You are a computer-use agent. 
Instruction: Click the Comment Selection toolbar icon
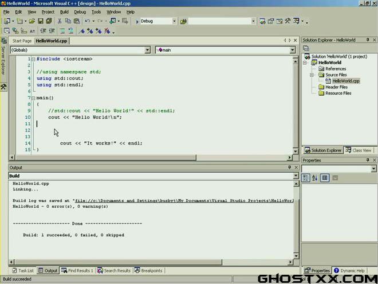pyautogui.click(x=62, y=31)
